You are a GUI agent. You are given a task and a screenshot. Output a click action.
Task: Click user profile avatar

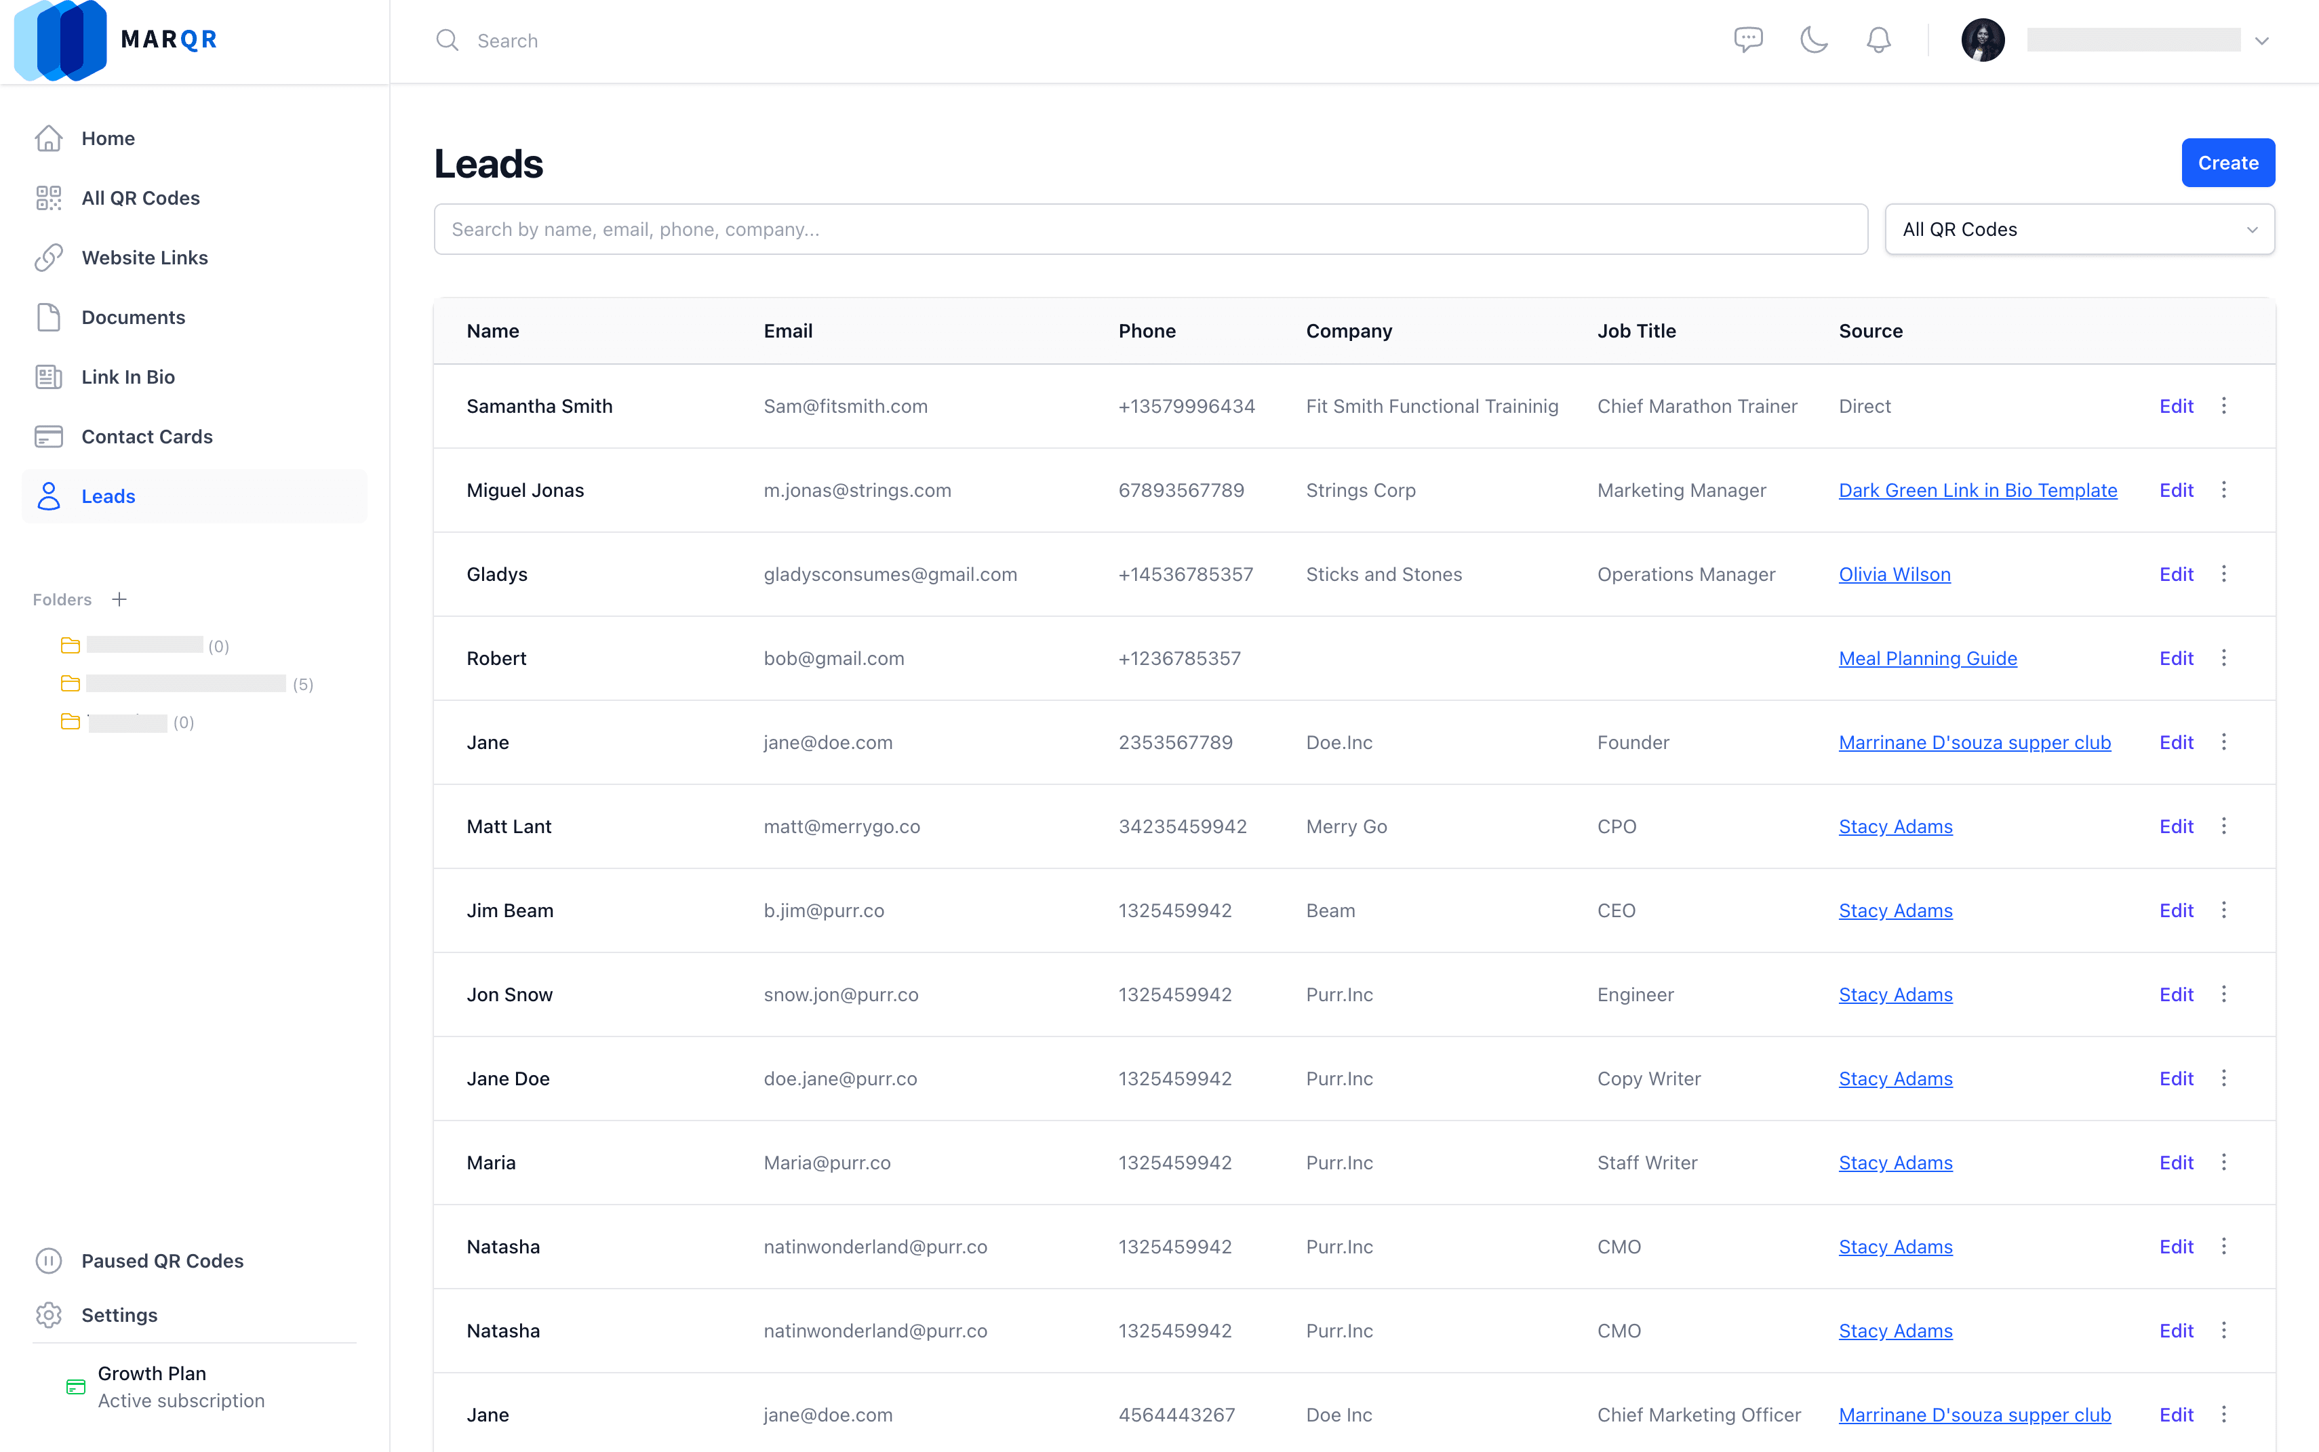tap(1982, 41)
